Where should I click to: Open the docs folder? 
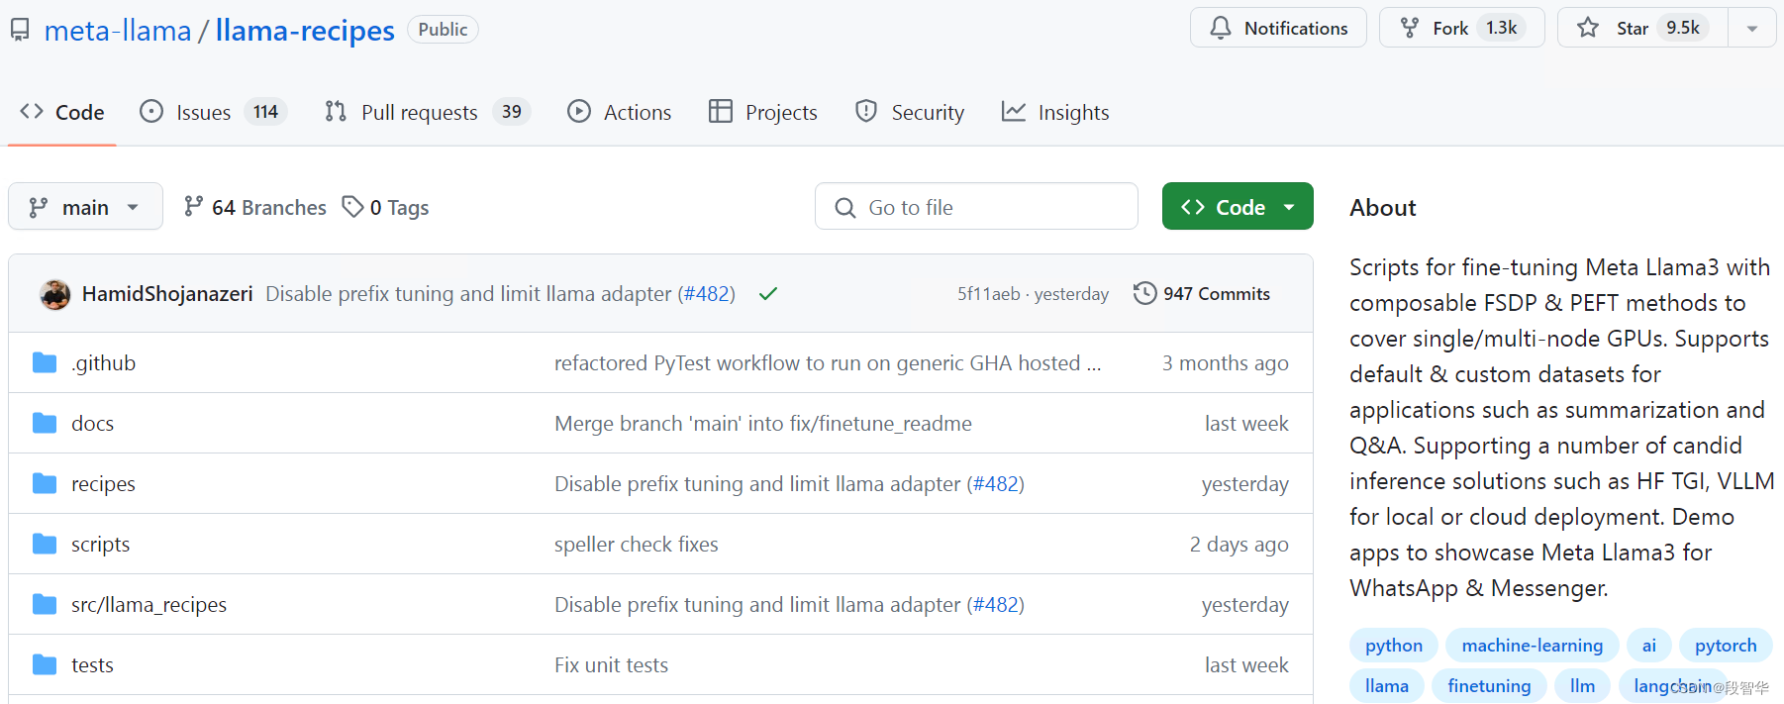(x=92, y=424)
